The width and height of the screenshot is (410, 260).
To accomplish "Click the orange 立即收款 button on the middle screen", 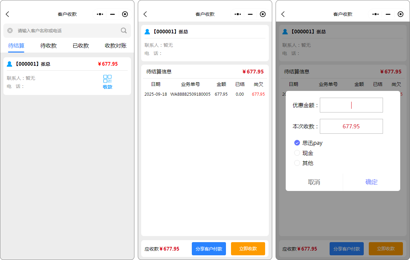I will (248, 249).
